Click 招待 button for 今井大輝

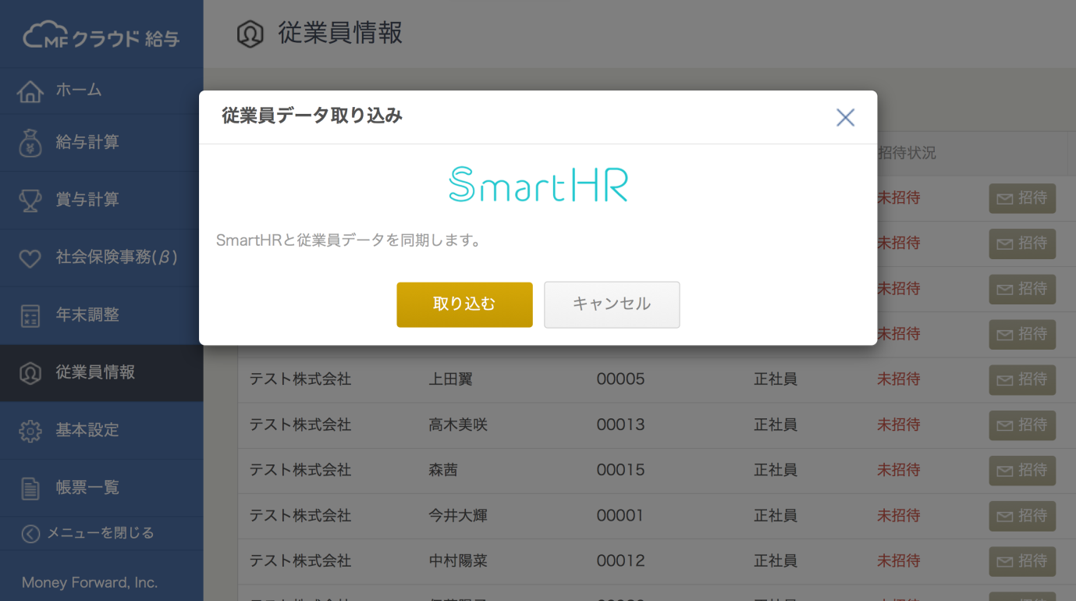pyautogui.click(x=1022, y=516)
